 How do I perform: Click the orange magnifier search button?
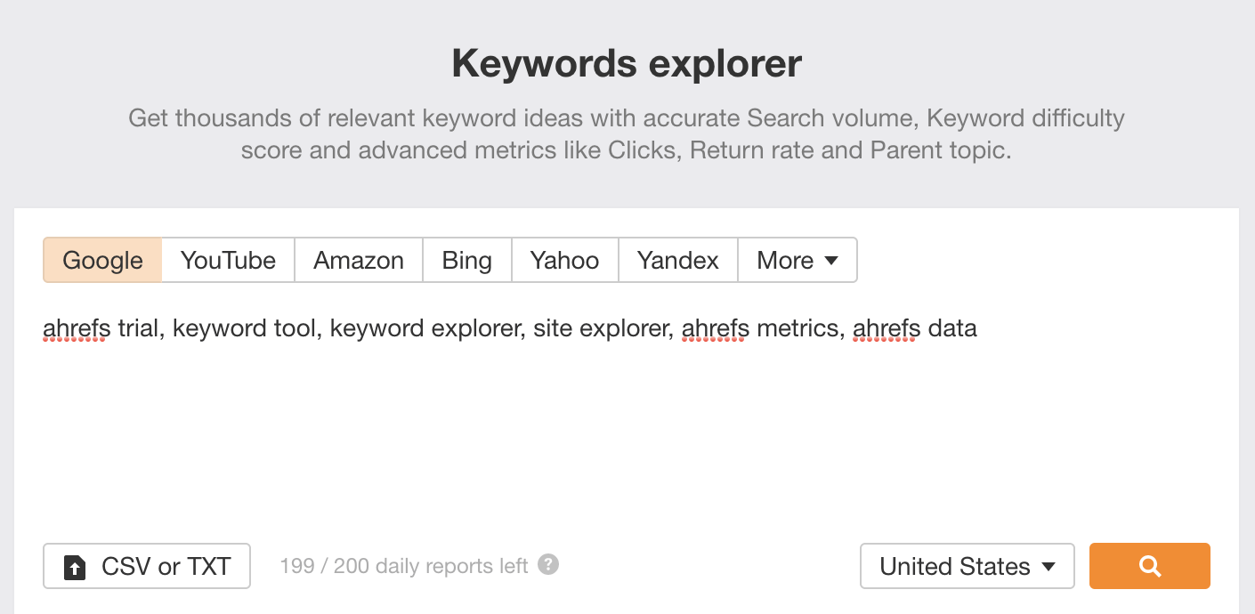point(1149,566)
